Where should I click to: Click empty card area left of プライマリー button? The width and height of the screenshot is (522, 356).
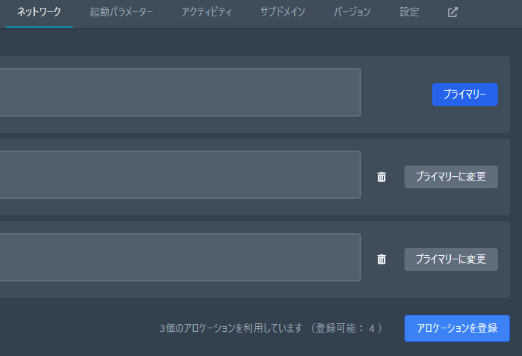coord(396,95)
